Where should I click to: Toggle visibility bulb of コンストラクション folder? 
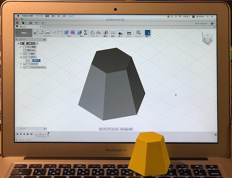[24, 67]
